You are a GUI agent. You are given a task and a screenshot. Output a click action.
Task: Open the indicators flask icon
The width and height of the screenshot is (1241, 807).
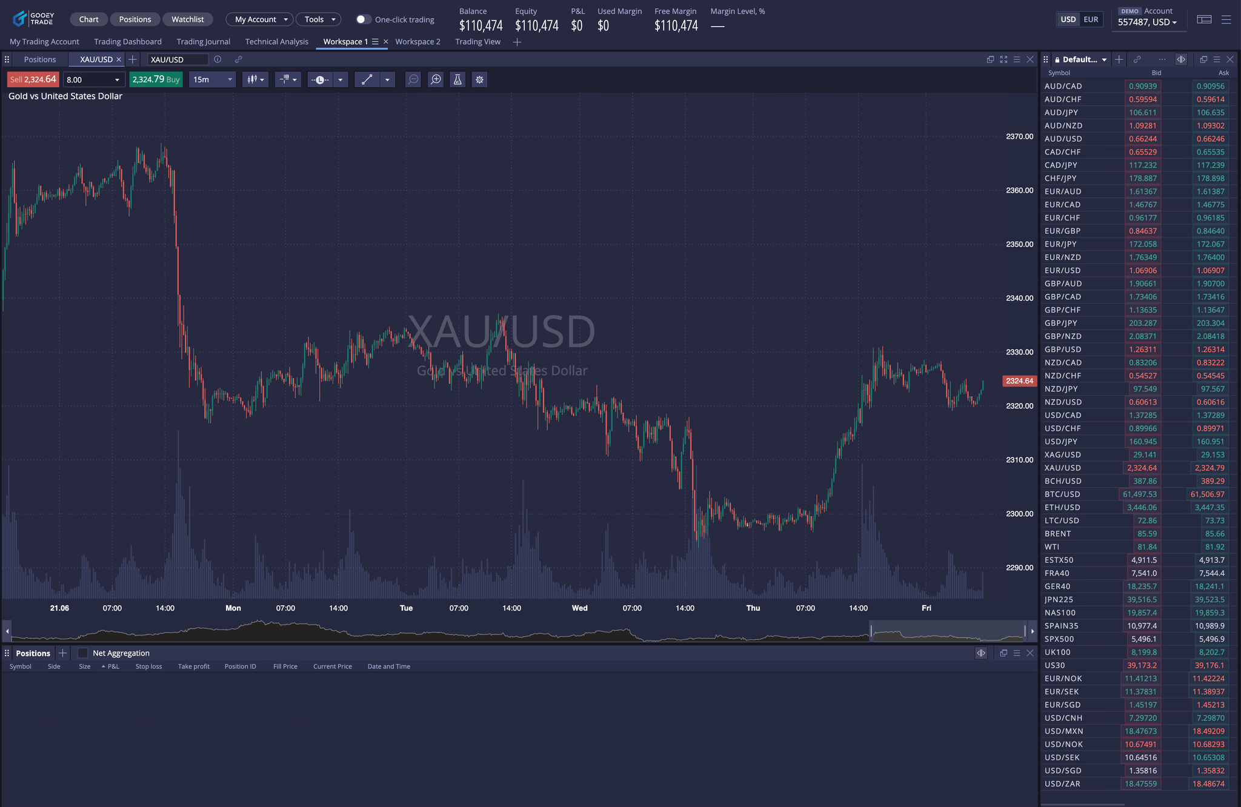pyautogui.click(x=457, y=79)
